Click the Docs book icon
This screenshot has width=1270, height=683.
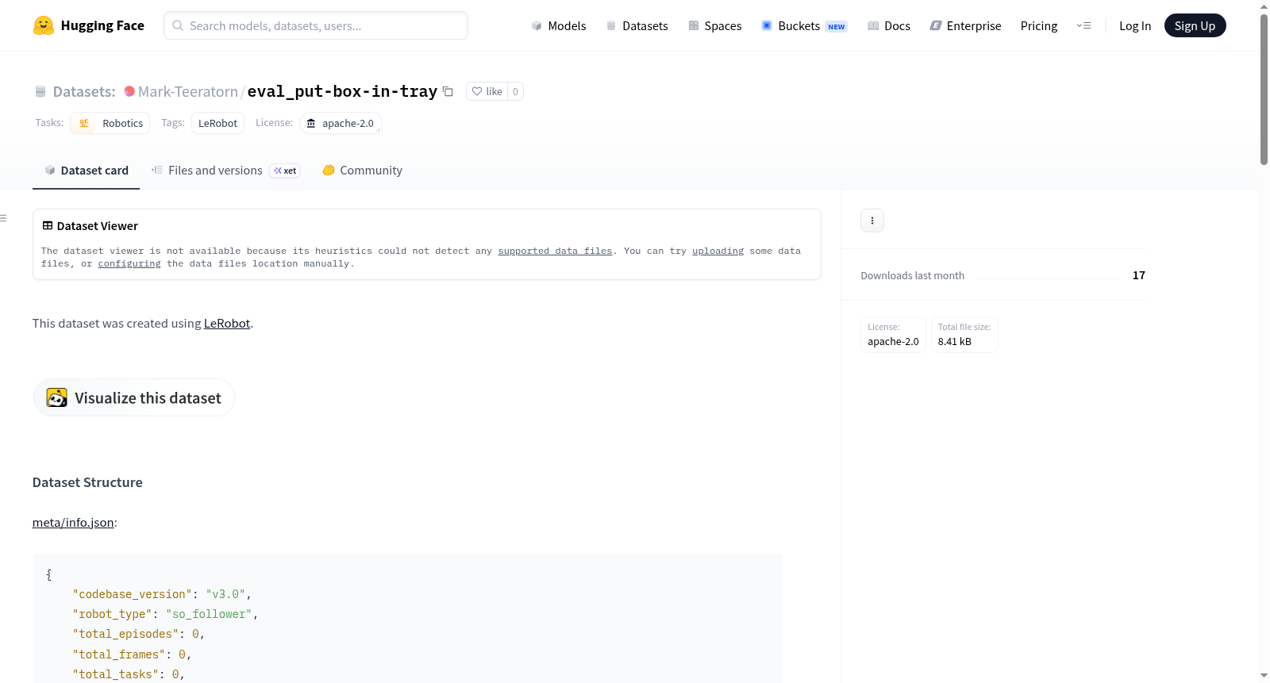click(873, 25)
